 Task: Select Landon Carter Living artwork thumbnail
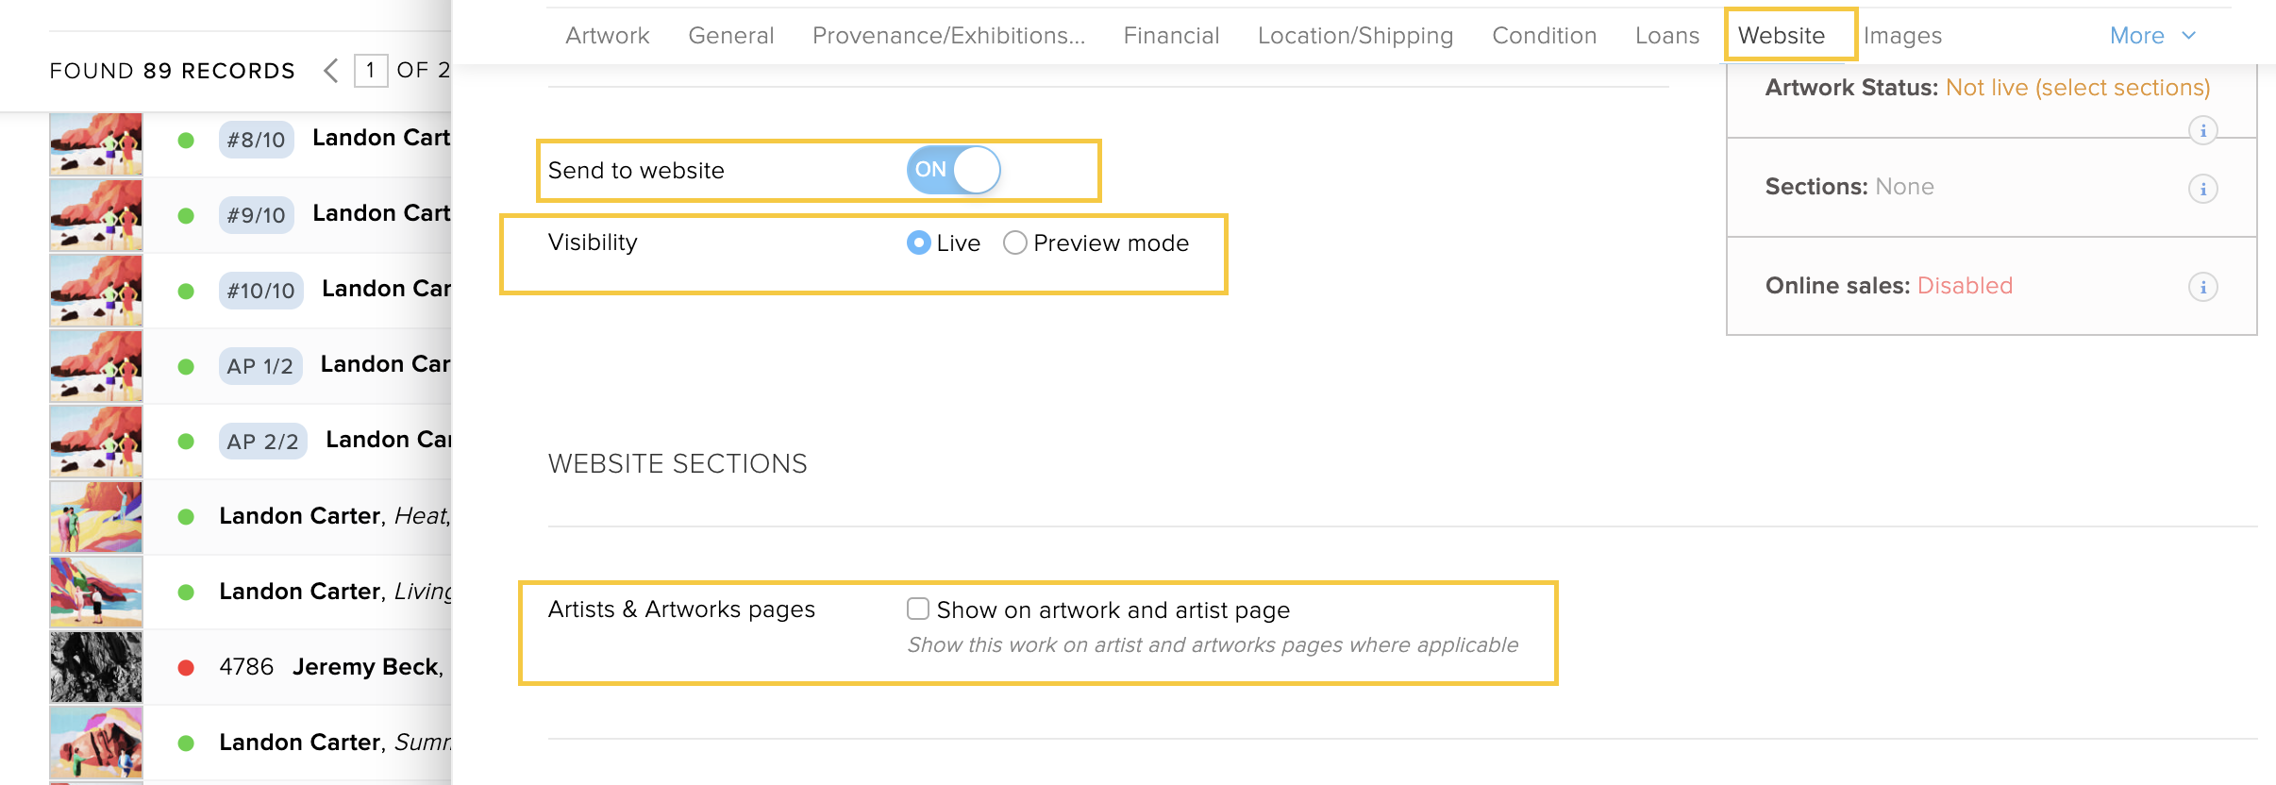96,592
